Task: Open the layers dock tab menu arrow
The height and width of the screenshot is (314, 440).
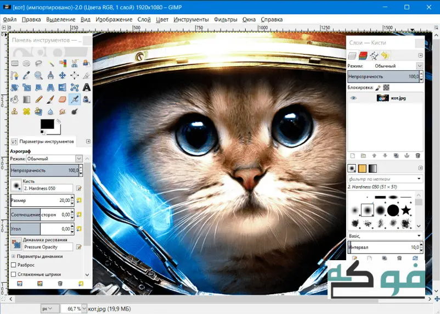Action: pos(420,55)
